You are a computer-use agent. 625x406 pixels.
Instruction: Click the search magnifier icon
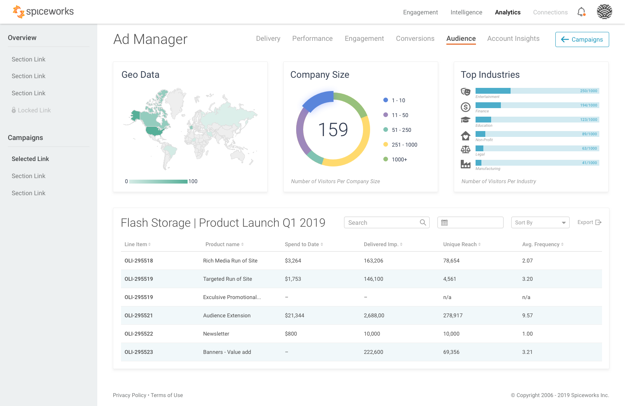pyautogui.click(x=423, y=222)
